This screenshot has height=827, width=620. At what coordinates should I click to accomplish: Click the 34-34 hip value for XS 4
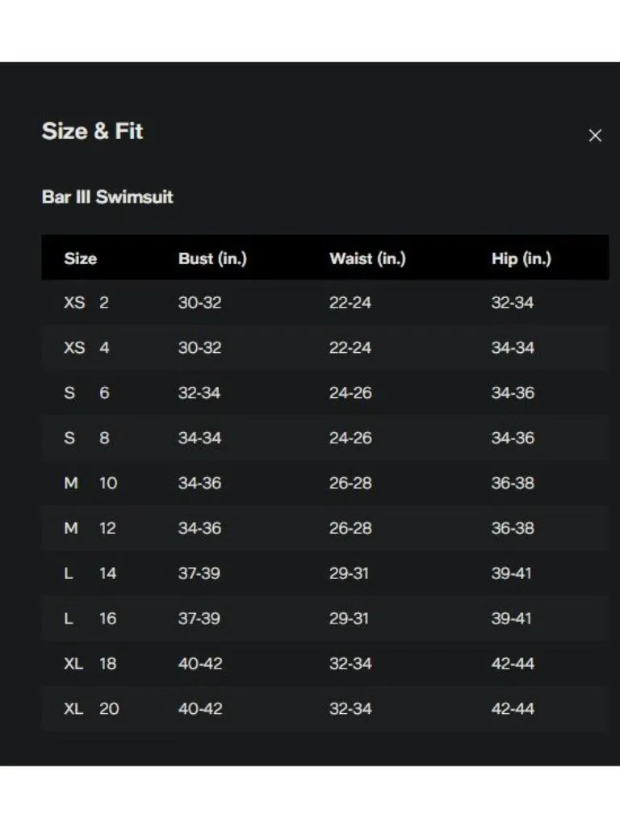coord(513,347)
